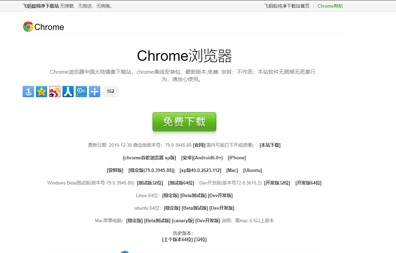Screen dimensions: 396x253
Task: Download Windows Beta [测试版64位]
Action: click(x=181, y=183)
